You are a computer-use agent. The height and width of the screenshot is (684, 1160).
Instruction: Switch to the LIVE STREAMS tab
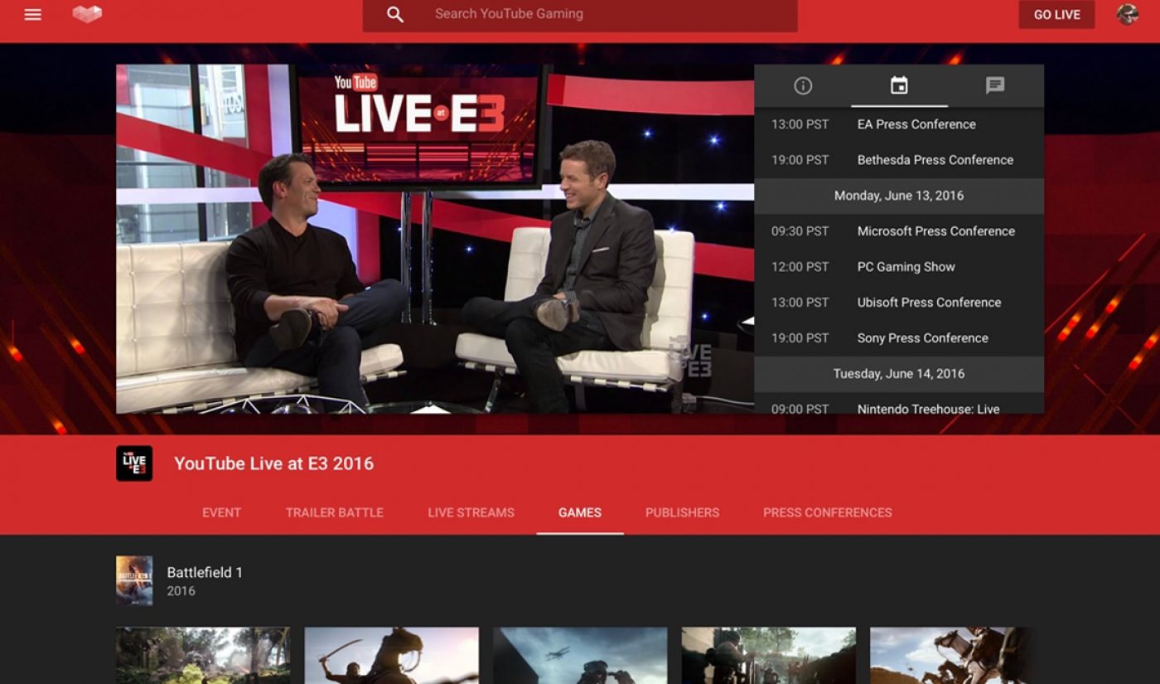tap(471, 512)
